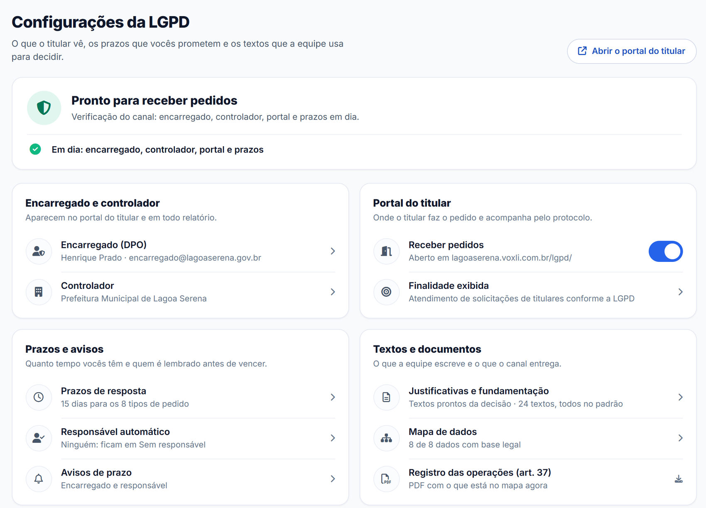Click the 'Abrir o portal do titular' button

pyautogui.click(x=632, y=51)
